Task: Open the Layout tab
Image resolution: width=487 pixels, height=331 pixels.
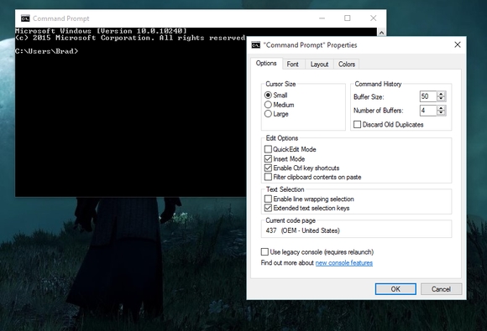Action: point(319,65)
